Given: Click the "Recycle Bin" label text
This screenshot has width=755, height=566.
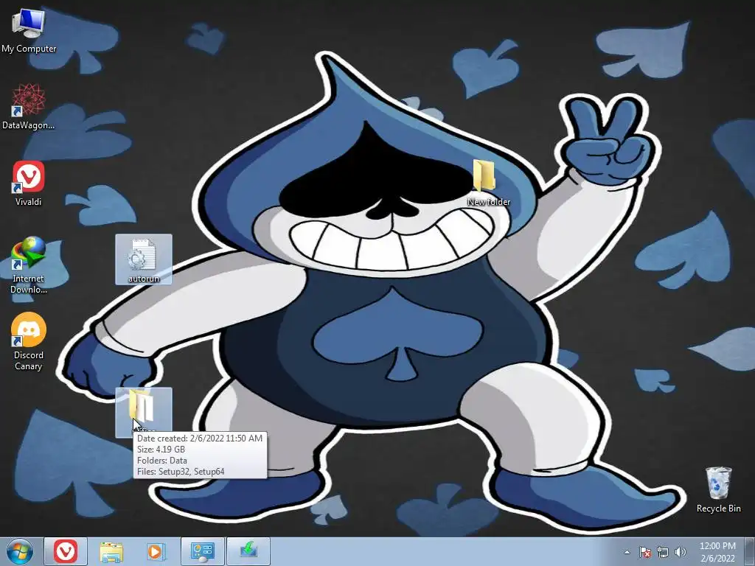Looking at the screenshot, I should (x=718, y=509).
